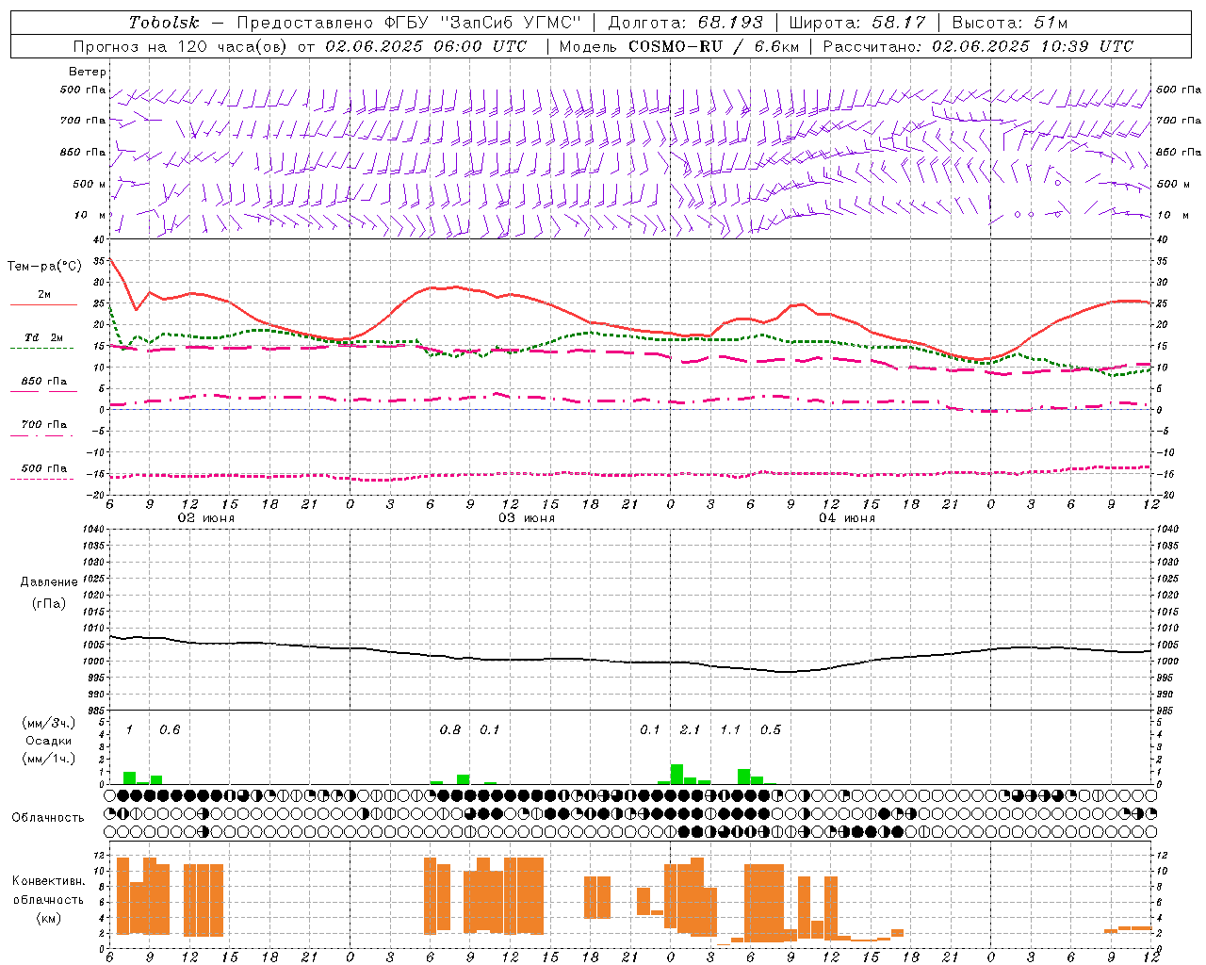Click the 0.8 precipitation amount value
This screenshot has height=965, width=1206.
tap(450, 730)
